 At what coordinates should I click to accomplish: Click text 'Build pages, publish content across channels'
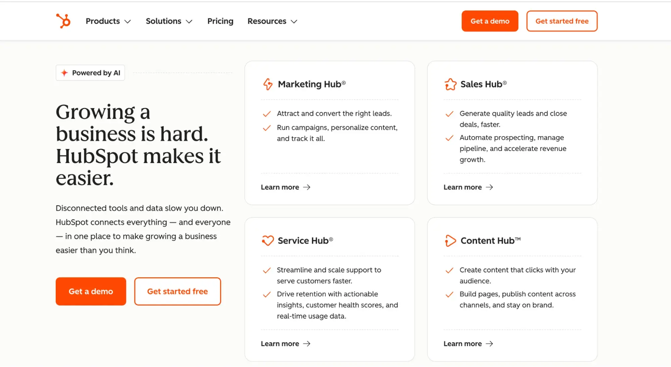[517, 299]
